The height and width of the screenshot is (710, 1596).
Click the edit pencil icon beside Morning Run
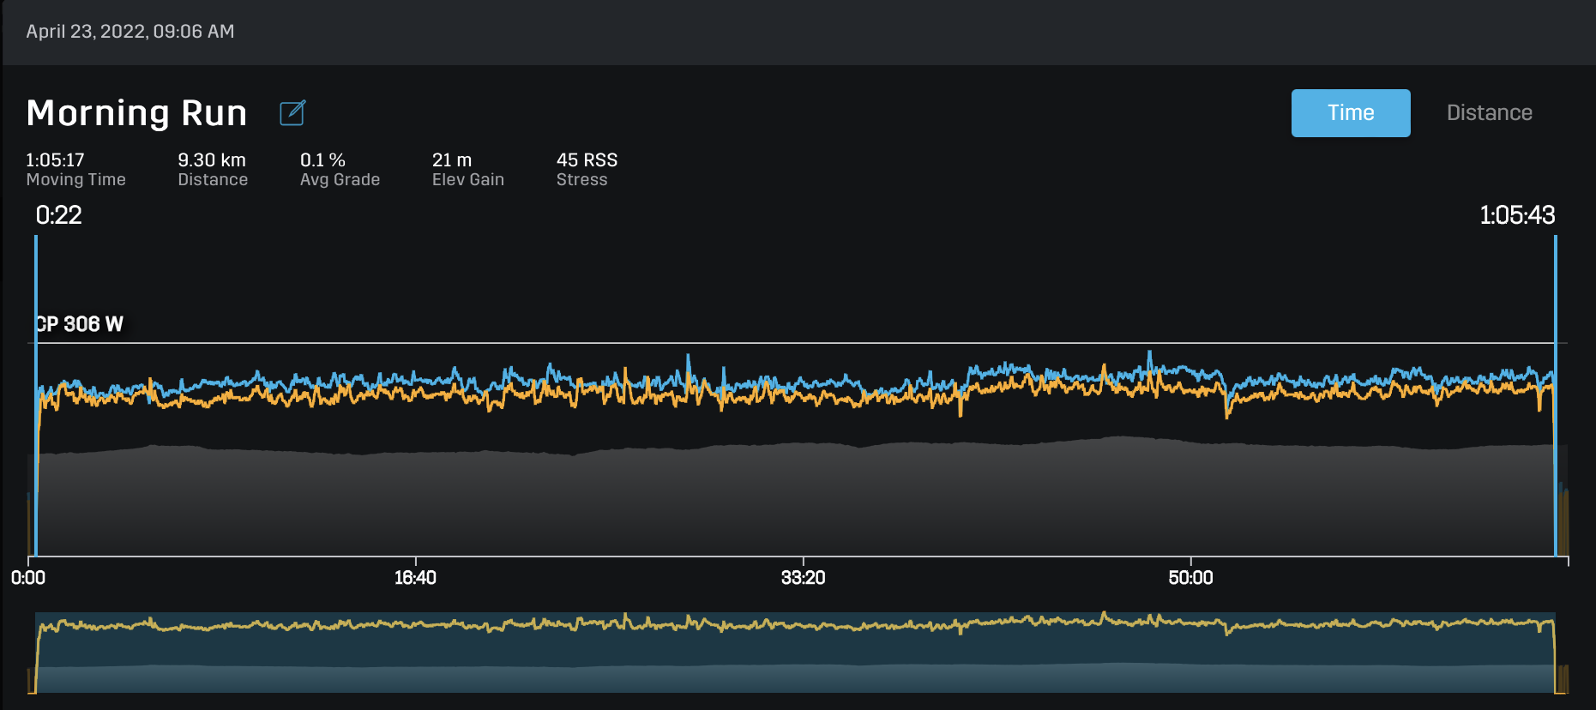pos(292,113)
